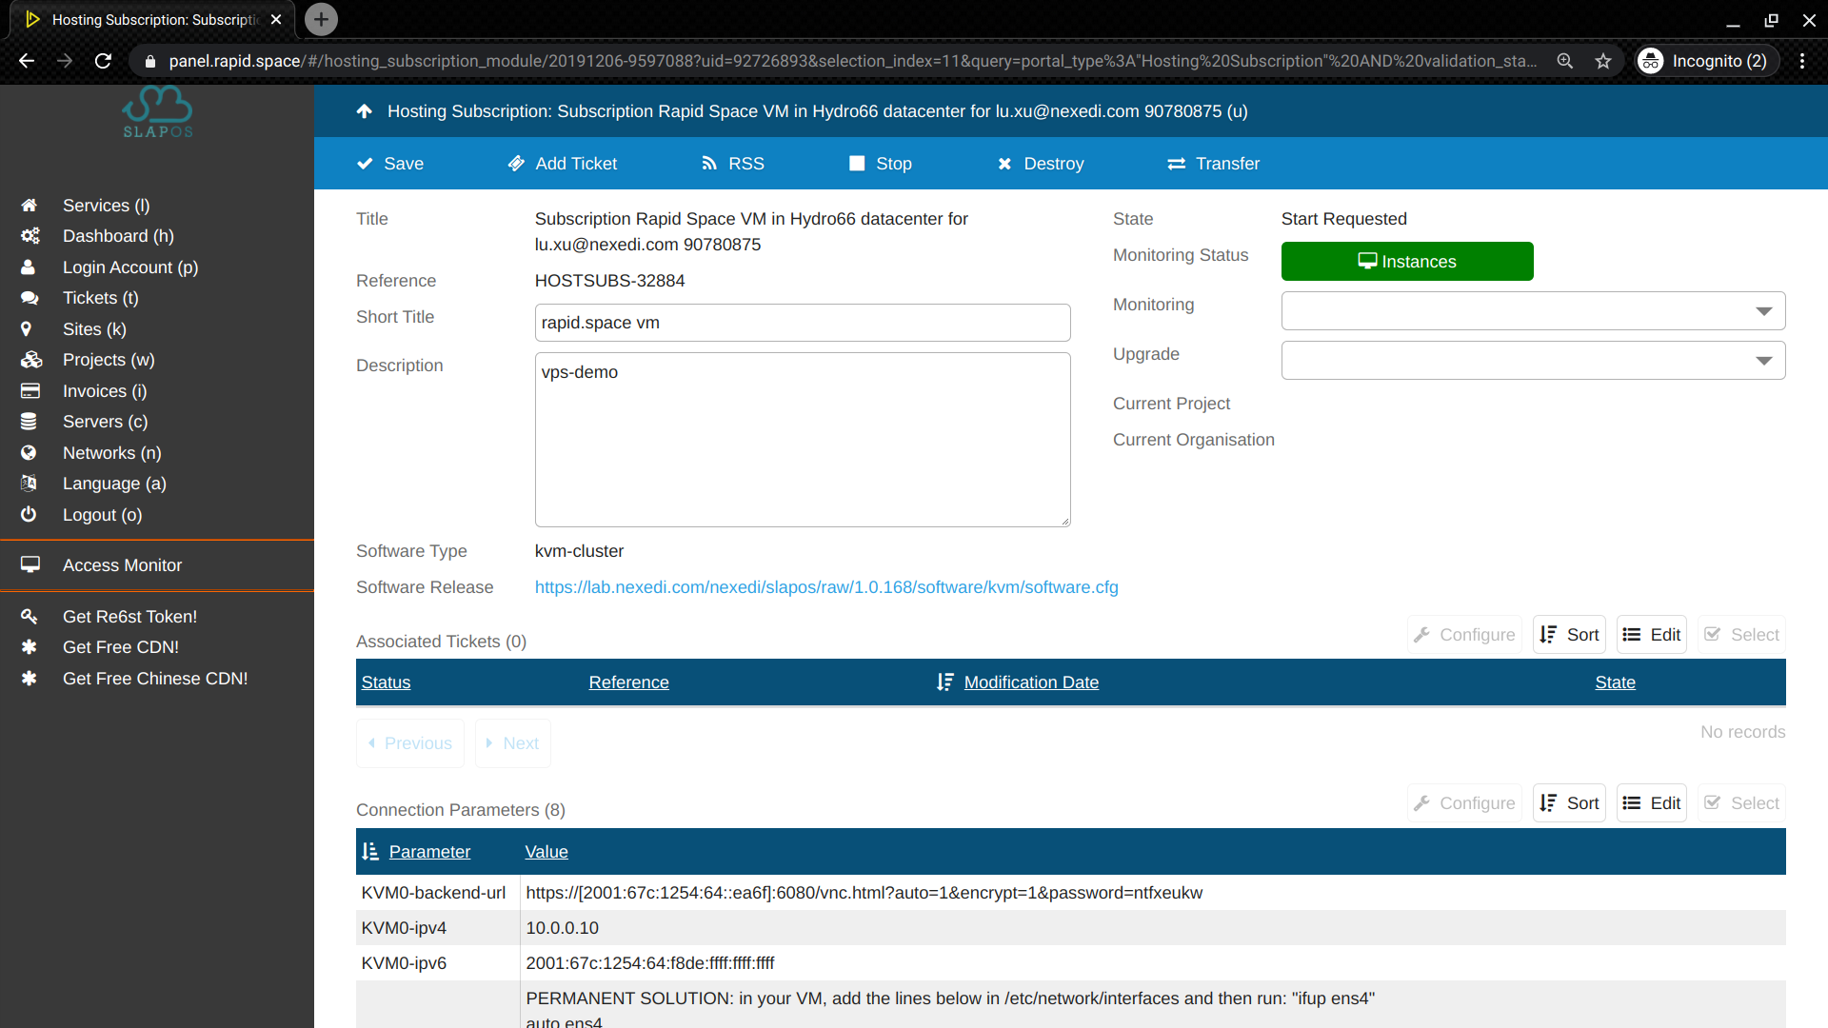
Task: Expand the Monitoring dropdown
Action: point(1533,311)
